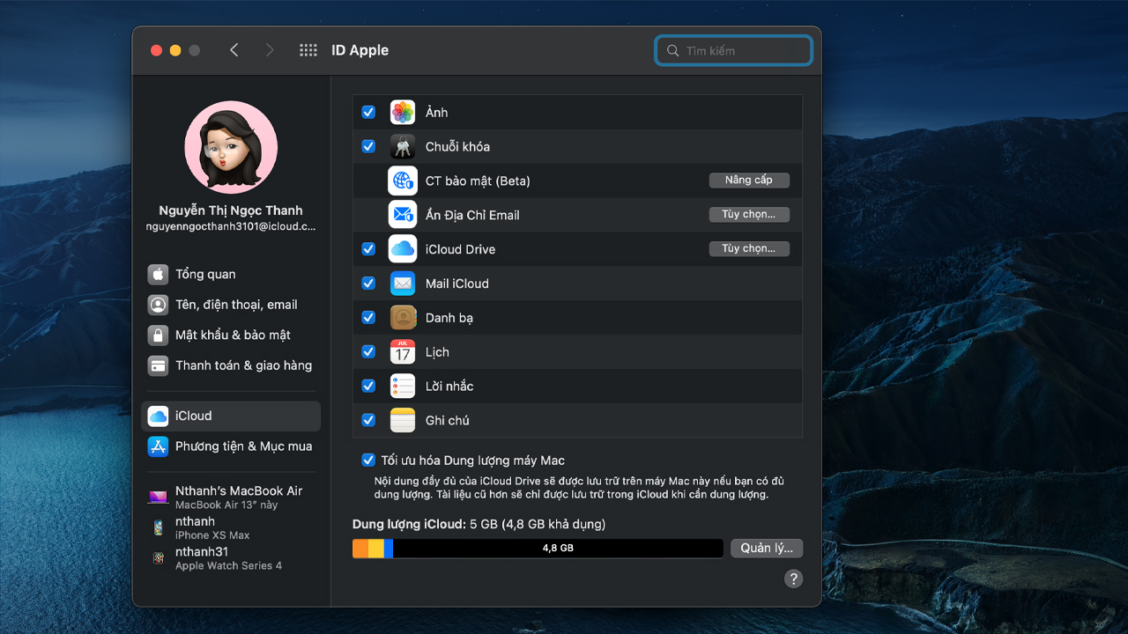The width and height of the screenshot is (1128, 634).
Task: Click the blue segment of the storage bar
Action: (389, 549)
